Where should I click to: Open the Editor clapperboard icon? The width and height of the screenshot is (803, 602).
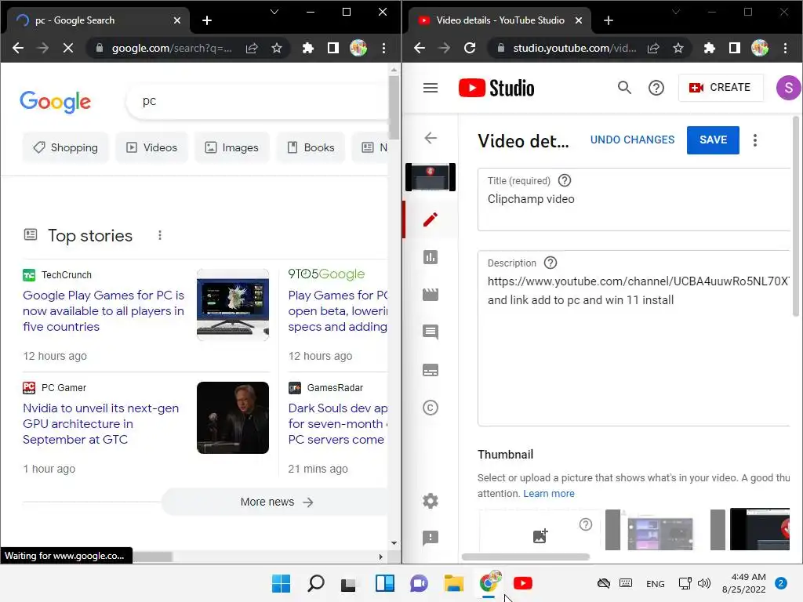pyautogui.click(x=431, y=295)
